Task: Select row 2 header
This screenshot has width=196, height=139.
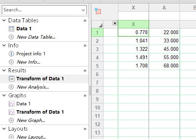Action: (97, 41)
